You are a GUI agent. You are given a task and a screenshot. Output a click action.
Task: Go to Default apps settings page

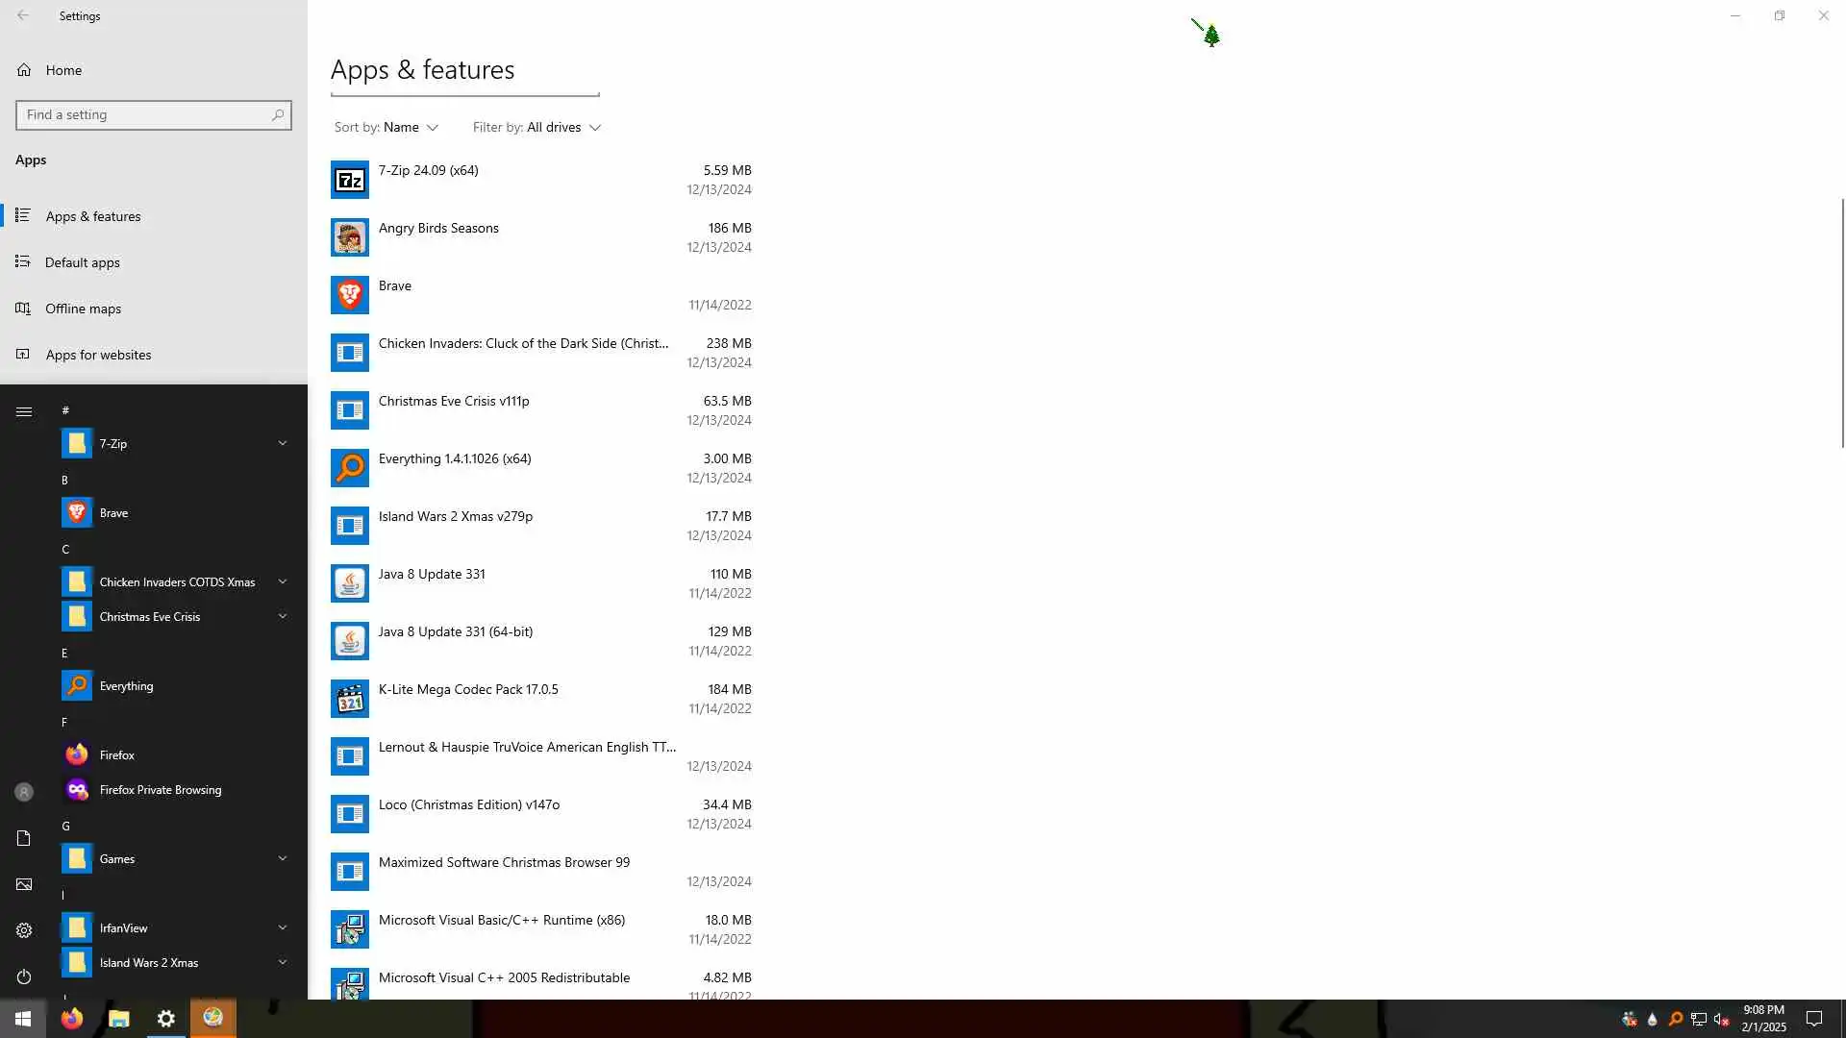83,262
